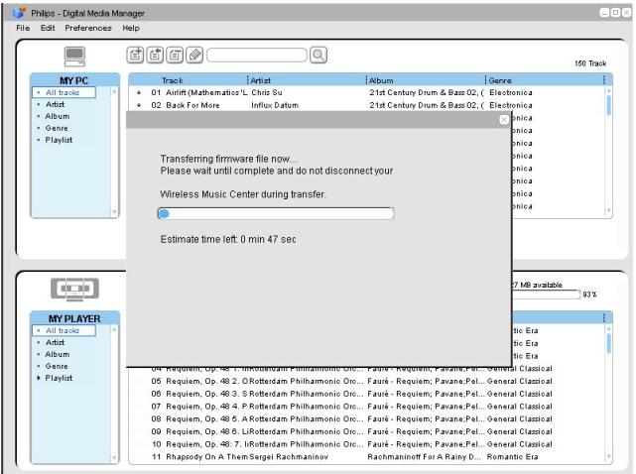Click the first add-playlist toolbar icon
This screenshot has height=474, width=636.
(135, 55)
